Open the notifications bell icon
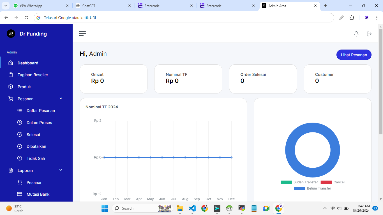This screenshot has height=215, width=383. [356, 34]
